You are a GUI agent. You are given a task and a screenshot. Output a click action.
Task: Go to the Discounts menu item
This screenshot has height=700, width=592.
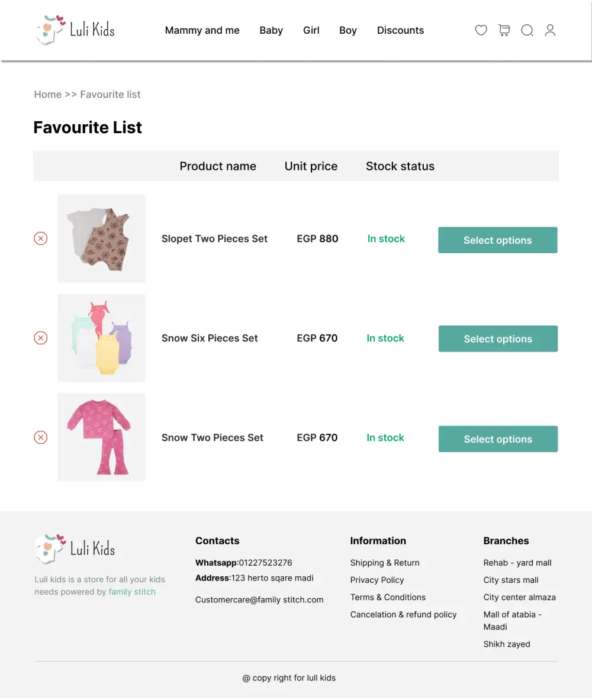pos(400,30)
